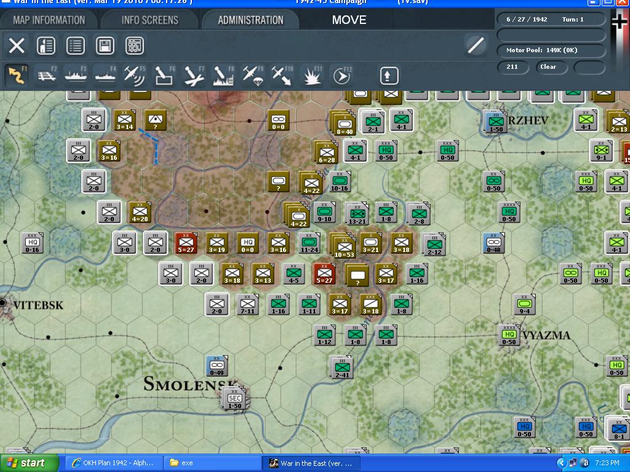Select the Soviet 3=14 infantry unit
Image resolution: width=630 pixels, height=472 pixels.
pyautogui.click(x=124, y=120)
